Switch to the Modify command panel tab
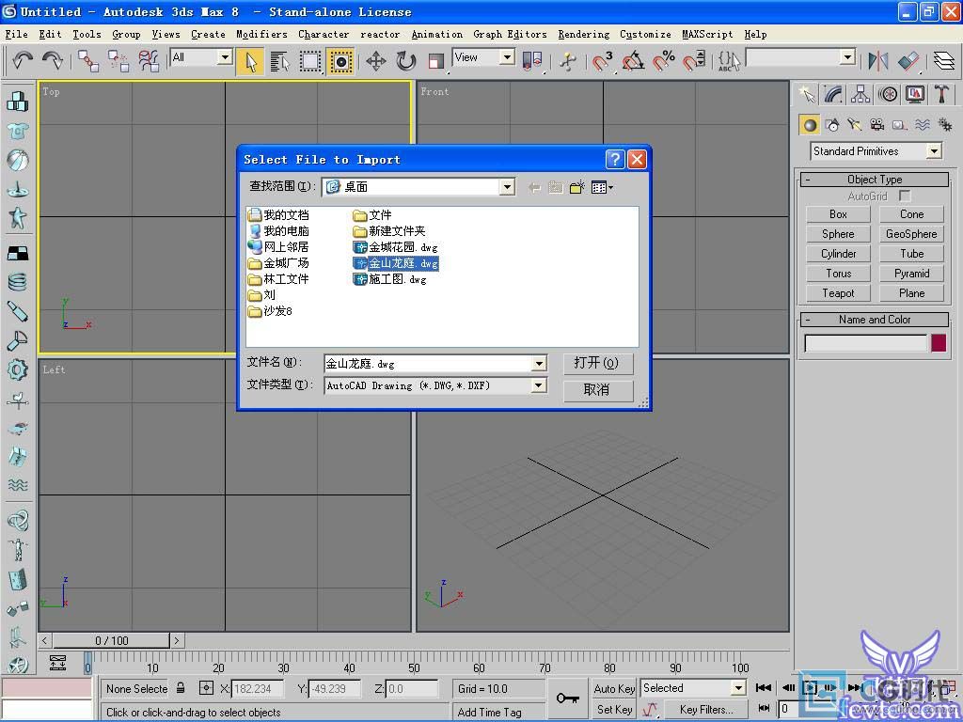 click(x=833, y=95)
